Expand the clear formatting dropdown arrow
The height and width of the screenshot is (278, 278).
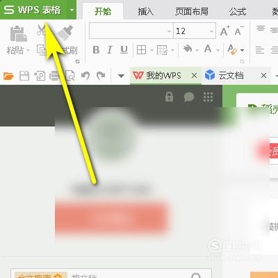pyautogui.click(x=242, y=50)
